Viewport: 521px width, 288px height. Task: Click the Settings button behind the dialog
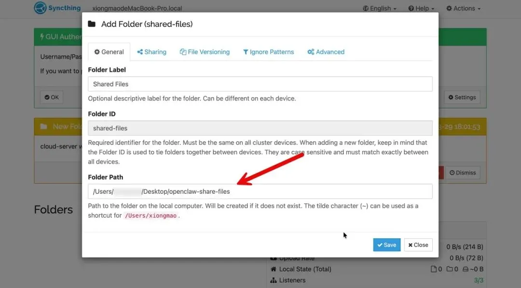(462, 97)
